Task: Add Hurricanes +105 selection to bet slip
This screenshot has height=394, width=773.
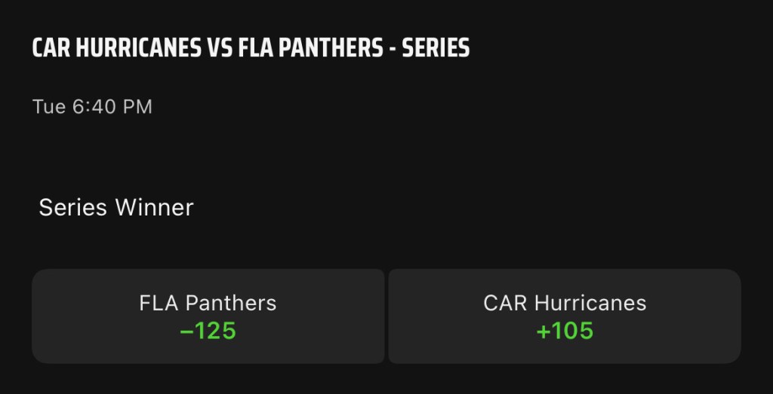Action: coord(565,316)
